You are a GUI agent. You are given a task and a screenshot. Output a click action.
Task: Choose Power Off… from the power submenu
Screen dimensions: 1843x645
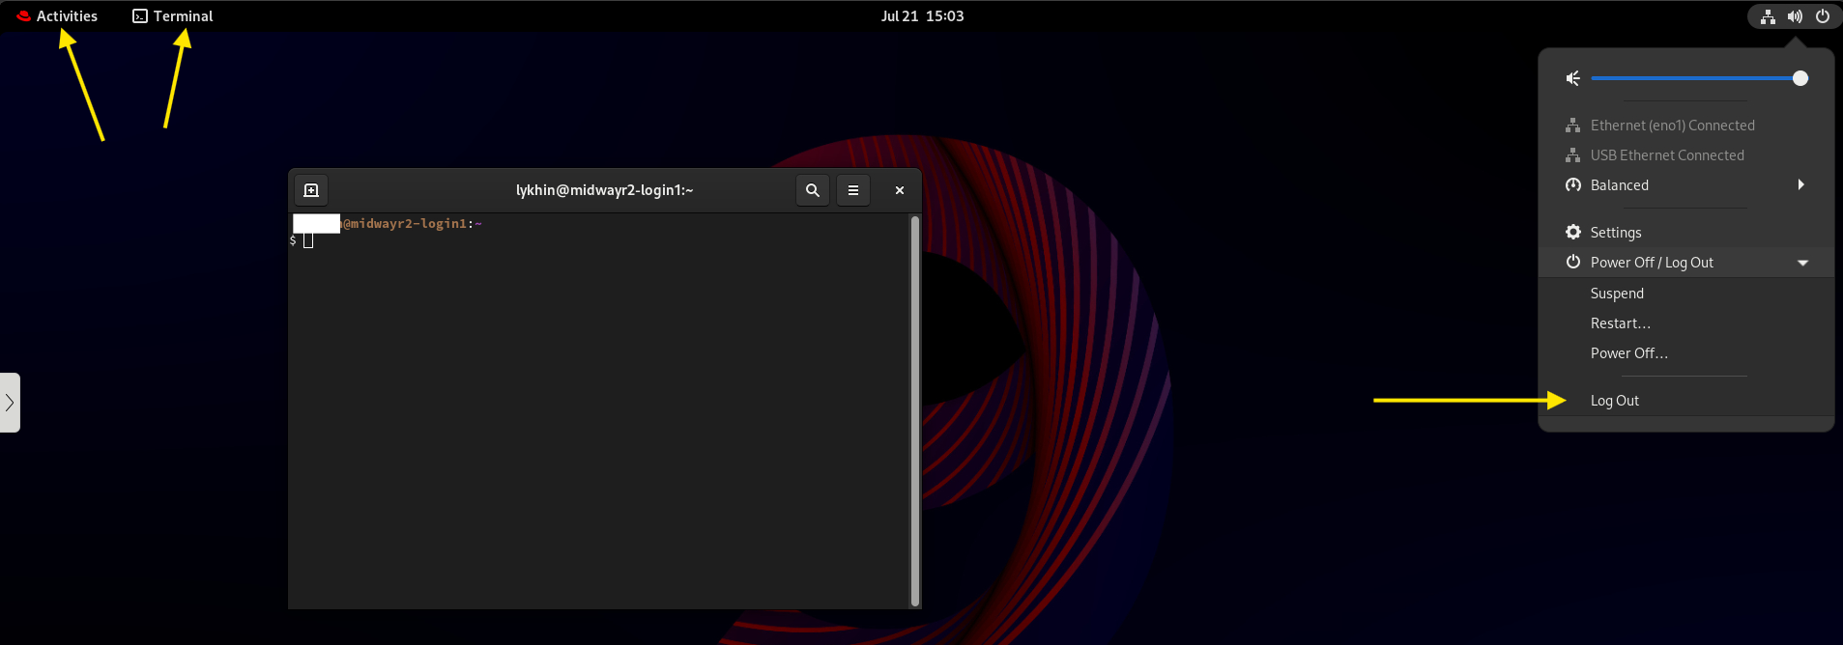[1686, 353]
